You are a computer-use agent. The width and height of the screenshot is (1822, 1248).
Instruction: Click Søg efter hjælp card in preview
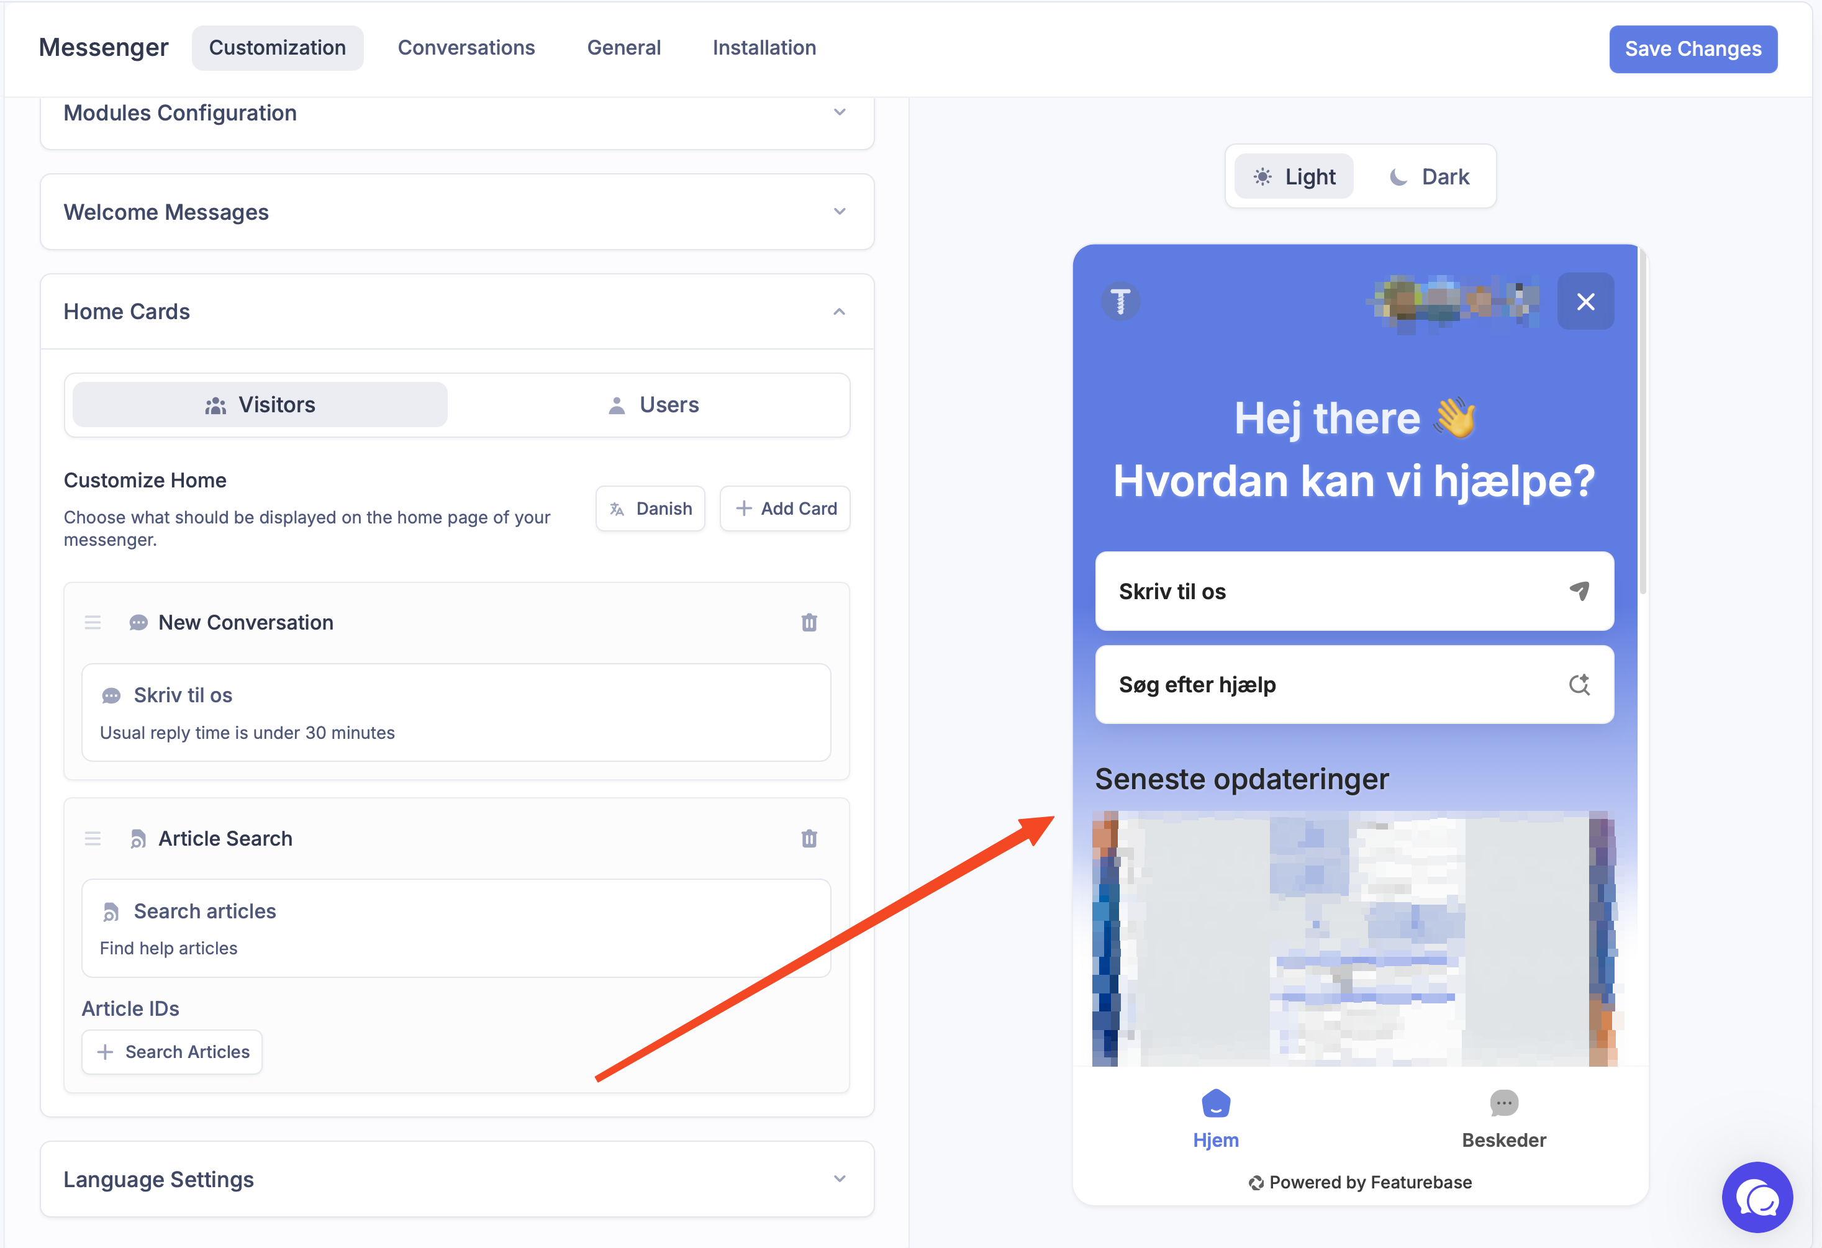click(1354, 684)
